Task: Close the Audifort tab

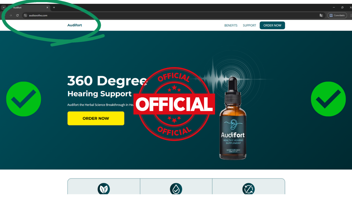Action: click(47, 7)
